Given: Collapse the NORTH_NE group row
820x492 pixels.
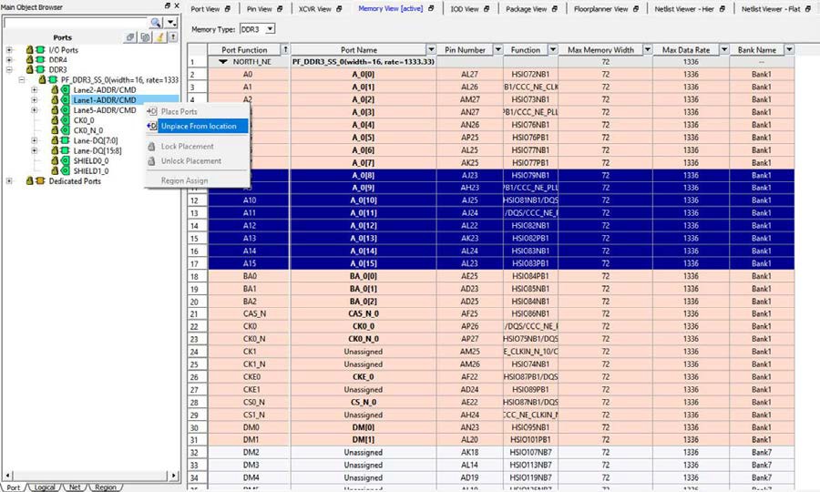Looking at the screenshot, I should point(224,62).
